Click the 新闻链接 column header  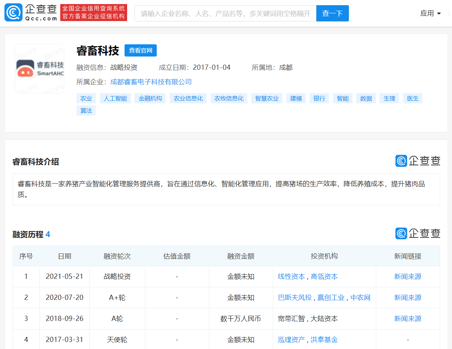[408, 256]
